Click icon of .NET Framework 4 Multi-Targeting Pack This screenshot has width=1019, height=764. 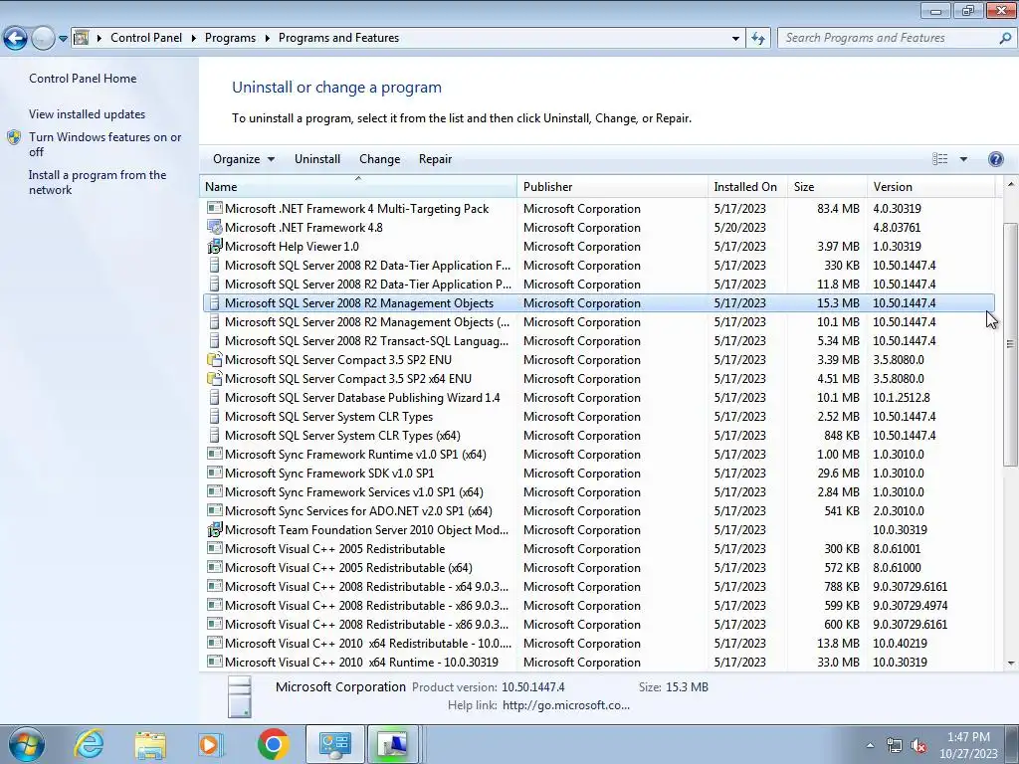click(215, 208)
